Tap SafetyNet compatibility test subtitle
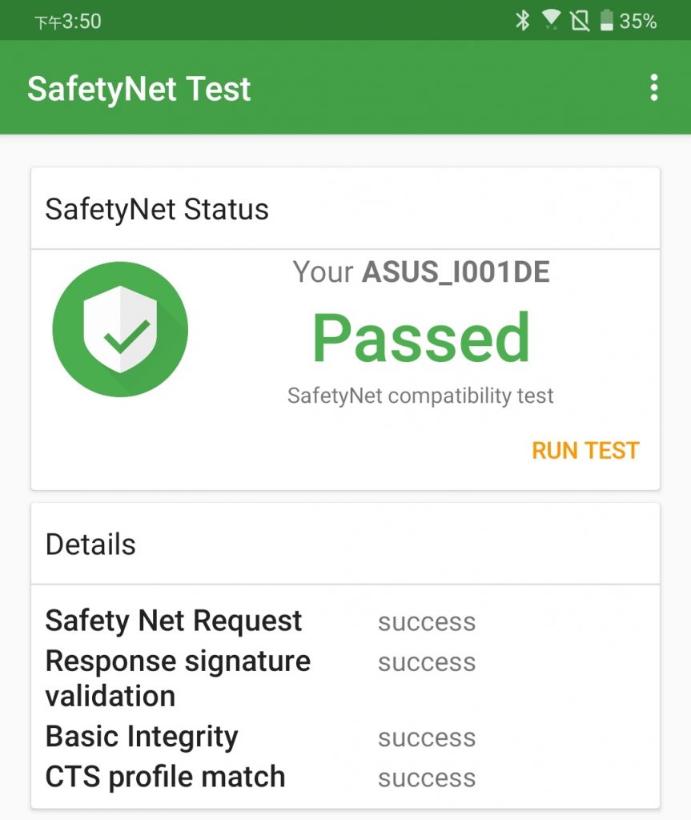 420,396
